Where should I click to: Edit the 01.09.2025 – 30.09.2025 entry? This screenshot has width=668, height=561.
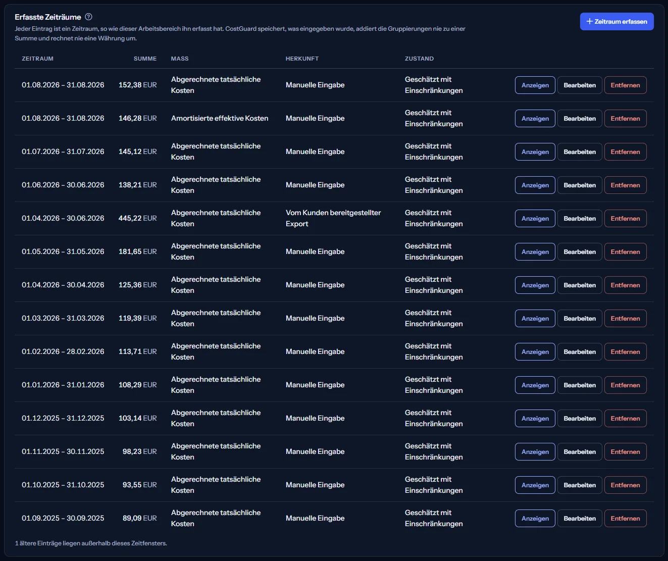coord(580,519)
